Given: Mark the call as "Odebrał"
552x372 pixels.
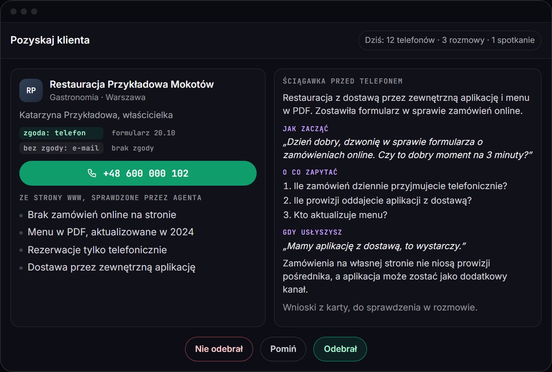Looking at the screenshot, I should (340, 349).
